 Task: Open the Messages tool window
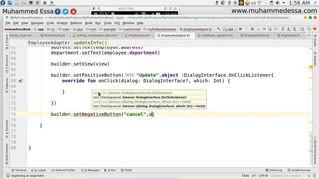tap(90, 170)
